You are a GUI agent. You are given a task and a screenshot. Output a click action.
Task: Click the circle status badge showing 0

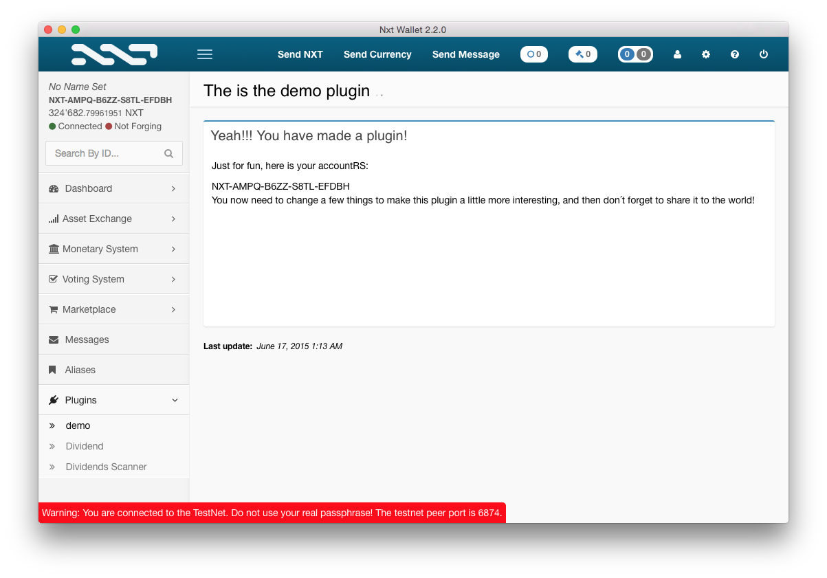534,54
